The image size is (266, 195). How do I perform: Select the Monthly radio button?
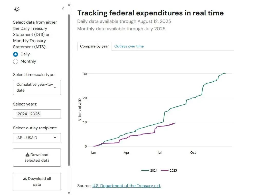16,61
